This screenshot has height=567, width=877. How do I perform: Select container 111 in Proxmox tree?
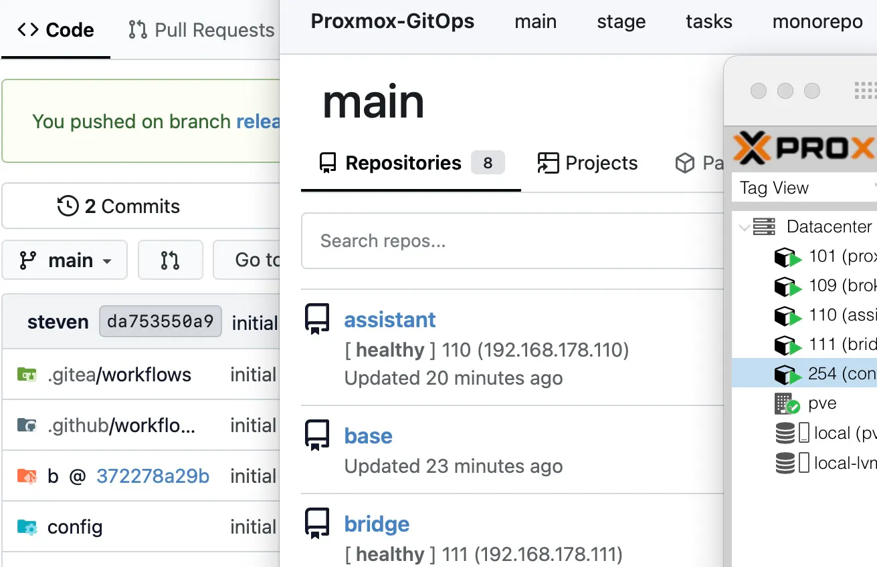point(825,345)
